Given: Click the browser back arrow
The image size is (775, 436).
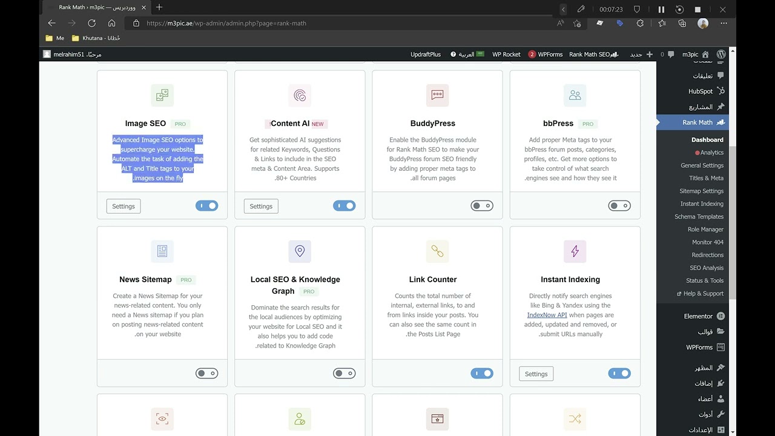Looking at the screenshot, I should (x=51, y=23).
